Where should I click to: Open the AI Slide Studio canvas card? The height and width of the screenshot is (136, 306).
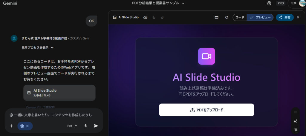[59, 93]
